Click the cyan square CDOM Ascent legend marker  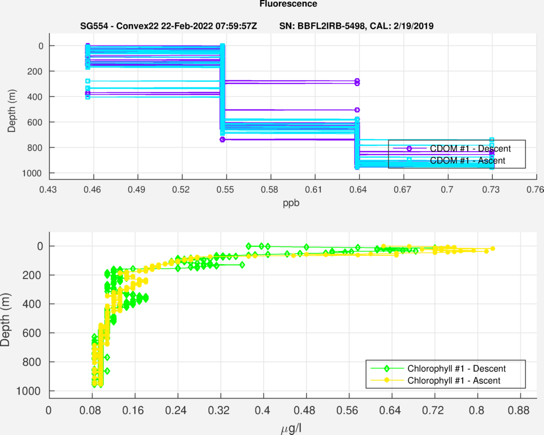pos(409,161)
